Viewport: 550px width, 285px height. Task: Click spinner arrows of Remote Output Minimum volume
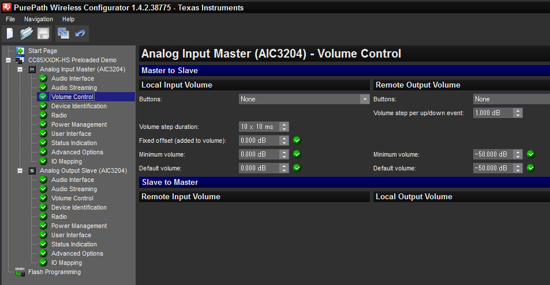(518, 154)
